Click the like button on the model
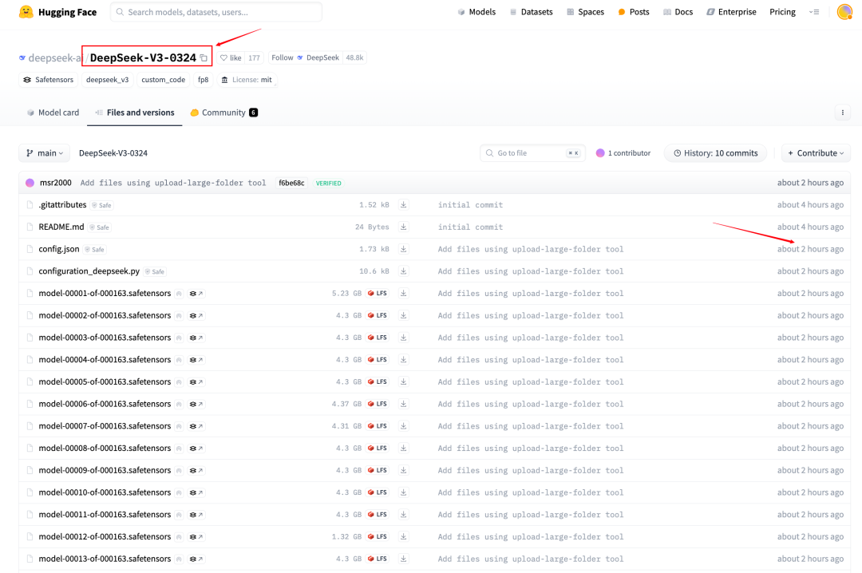The image size is (862, 573). click(231, 57)
